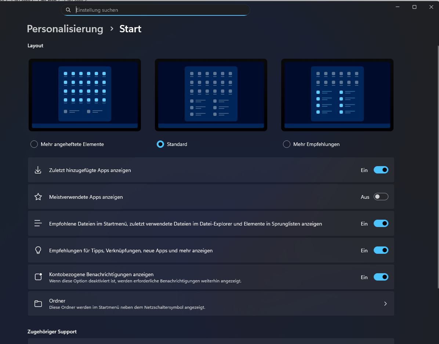Viewport: 439px width, 344px height.
Task: Click the vertical scrollbar on the right
Action: pyautogui.click(x=438, y=167)
